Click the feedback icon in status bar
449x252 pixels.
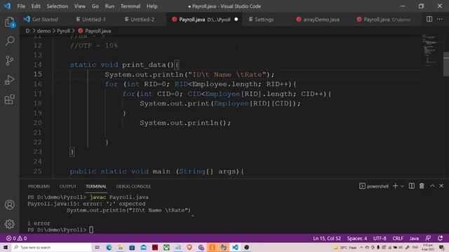click(428, 238)
